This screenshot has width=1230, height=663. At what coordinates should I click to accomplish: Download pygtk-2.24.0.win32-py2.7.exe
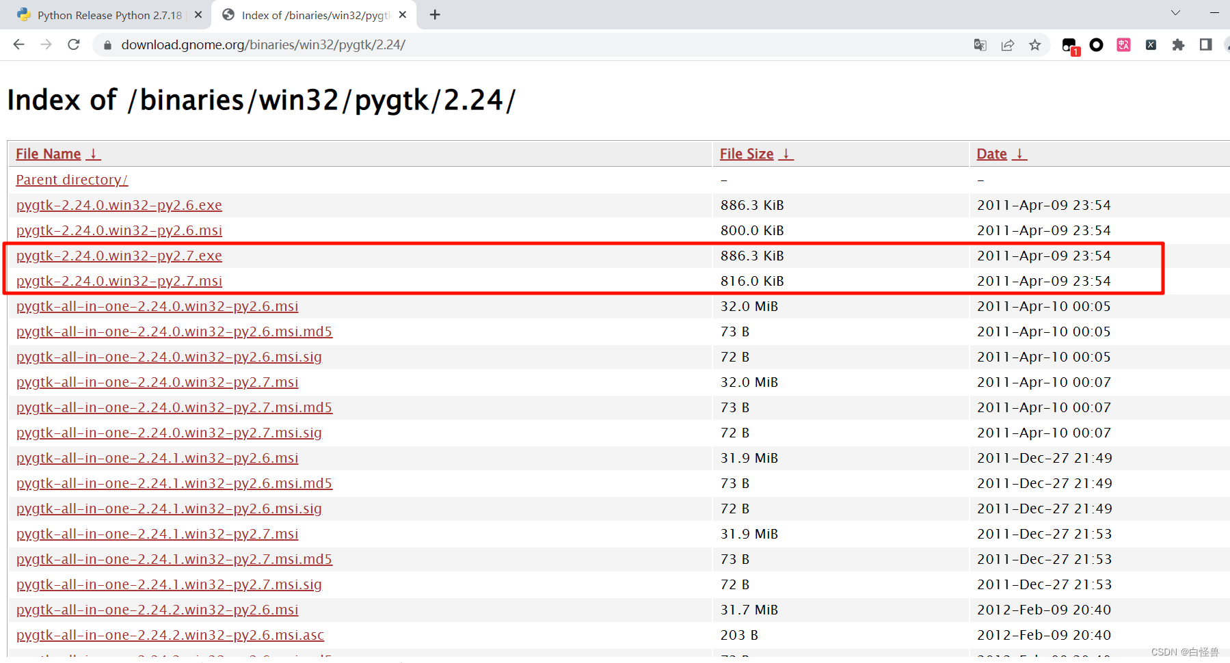[119, 255]
